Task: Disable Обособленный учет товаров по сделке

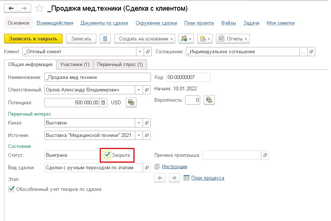Action: (10, 189)
